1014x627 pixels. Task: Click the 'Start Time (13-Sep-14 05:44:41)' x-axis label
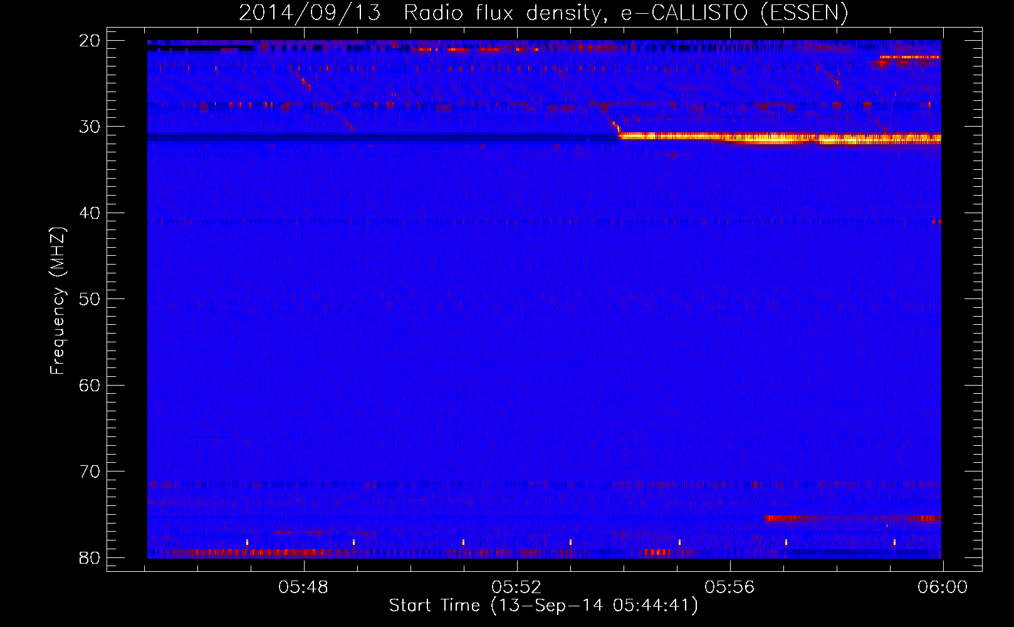click(543, 606)
